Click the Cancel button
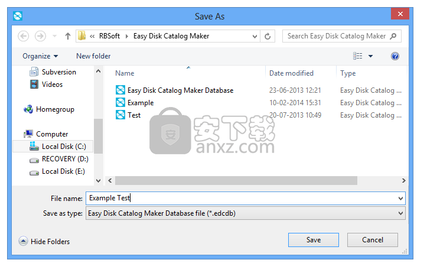The height and width of the screenshot is (263, 427). point(372,240)
